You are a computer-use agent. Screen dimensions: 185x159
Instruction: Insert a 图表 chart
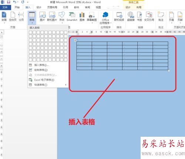click(82, 17)
